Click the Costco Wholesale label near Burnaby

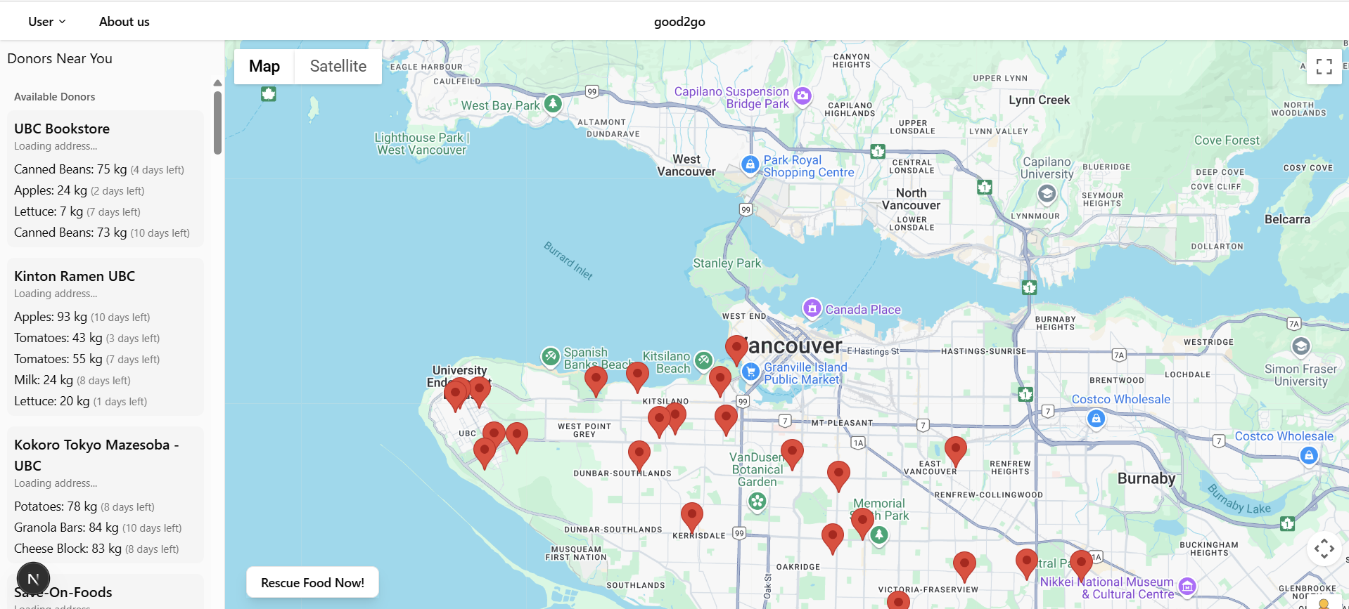(x=1284, y=436)
